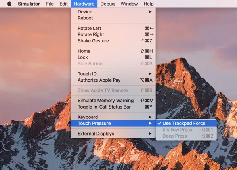
Task: Toggle Use Trackpad Force checkmark
Action: 186,124
